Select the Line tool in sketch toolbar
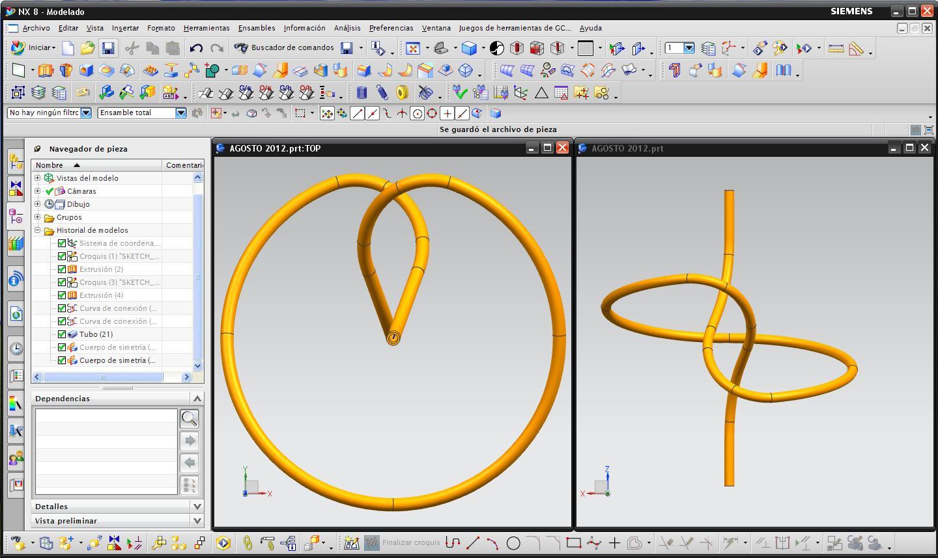Screen dimensions: 938x558 click(473, 542)
